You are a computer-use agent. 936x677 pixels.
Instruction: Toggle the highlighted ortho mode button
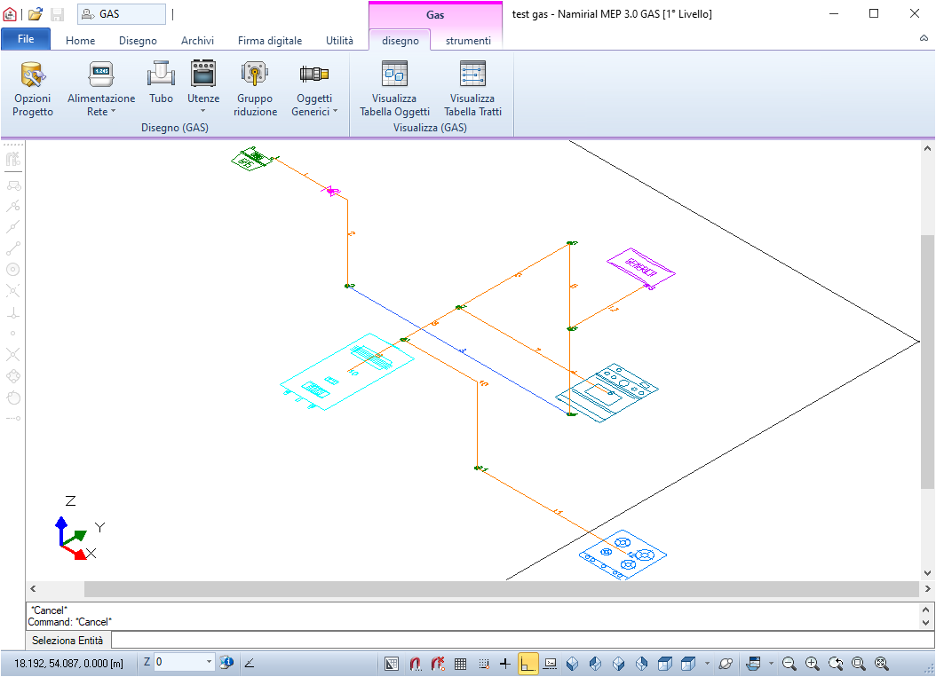click(527, 664)
